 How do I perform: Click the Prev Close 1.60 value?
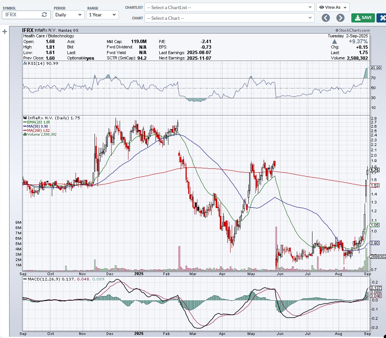coord(50,58)
